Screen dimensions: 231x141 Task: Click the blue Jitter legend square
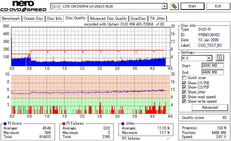[x=123, y=124]
